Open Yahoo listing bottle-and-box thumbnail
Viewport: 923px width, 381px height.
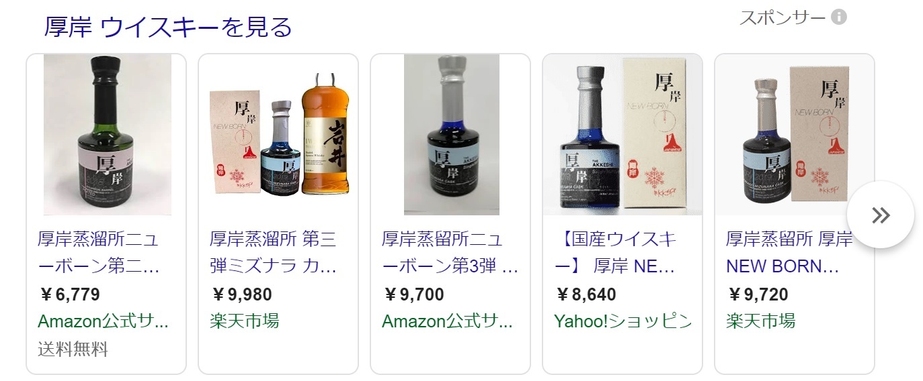coord(623,135)
